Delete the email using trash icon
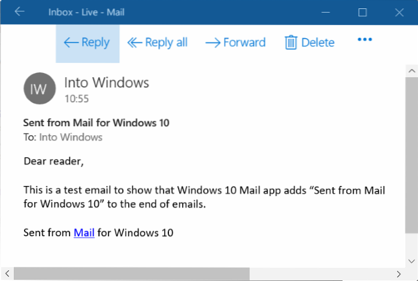The image size is (418, 281). [x=291, y=42]
